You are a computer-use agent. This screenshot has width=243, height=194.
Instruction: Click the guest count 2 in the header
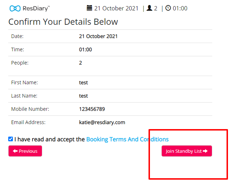point(156,8)
